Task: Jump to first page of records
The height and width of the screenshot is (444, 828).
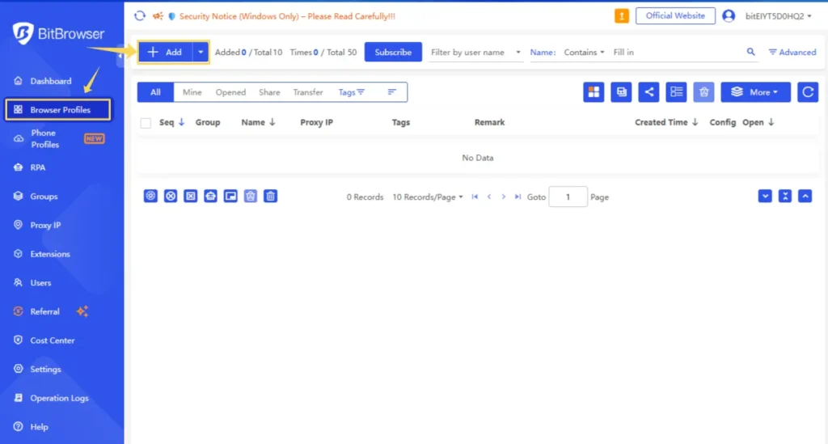Action: [x=475, y=197]
